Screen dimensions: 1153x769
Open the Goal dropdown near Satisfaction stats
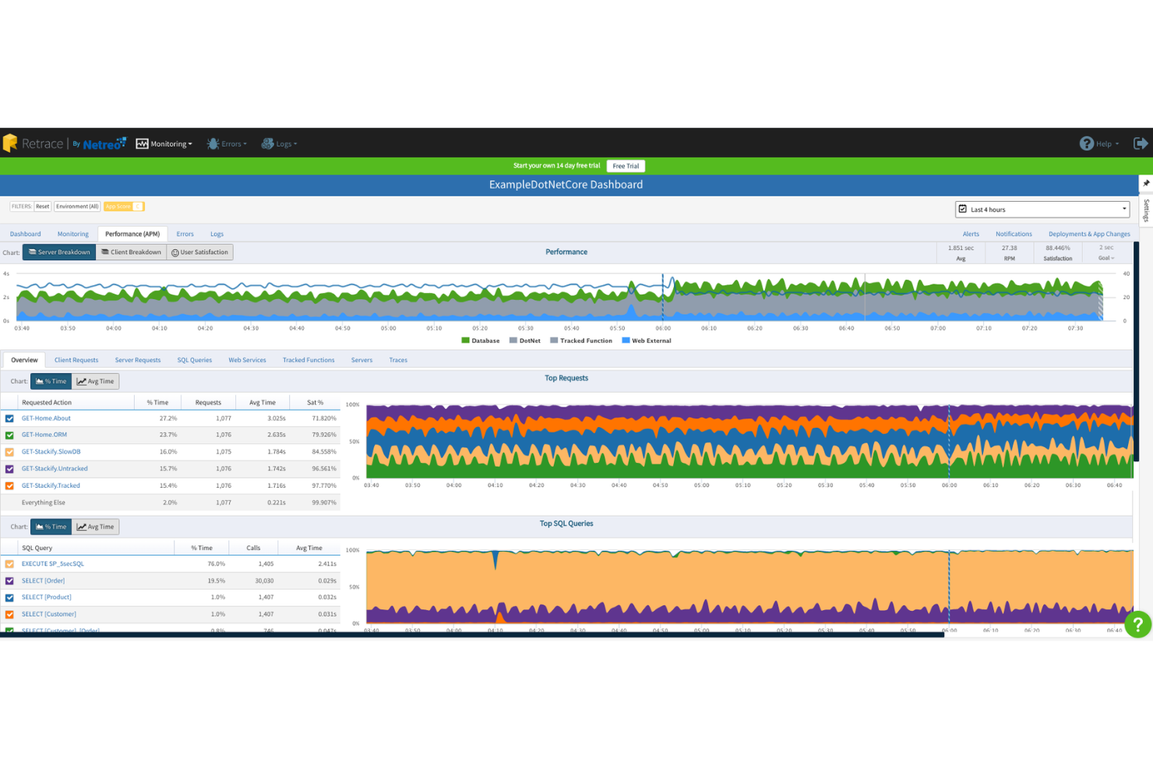[x=1106, y=258]
